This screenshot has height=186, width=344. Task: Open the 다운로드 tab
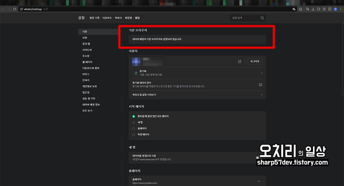(x=107, y=18)
